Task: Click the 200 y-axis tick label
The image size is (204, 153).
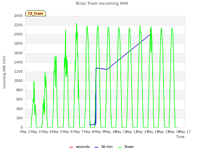Action: [19, 118]
